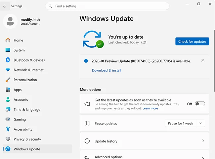Click the Find a setting search box
Image resolution: width=215 pixels, height=159 pixels.
[x=107, y=6]
